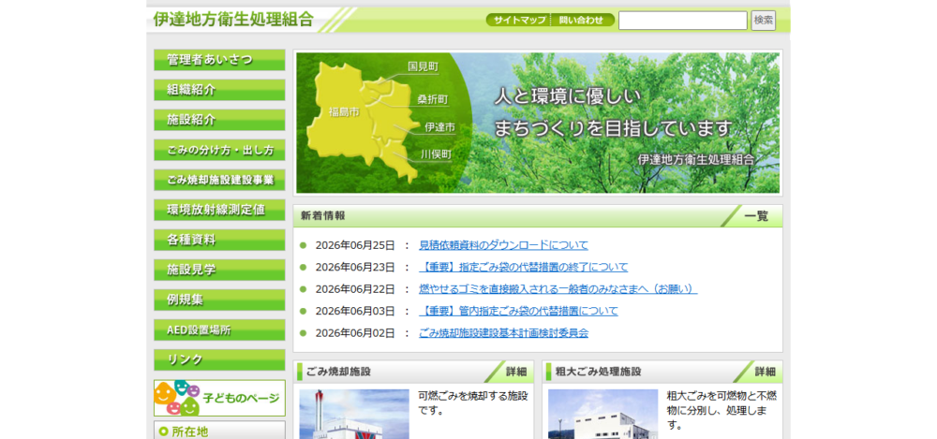The height and width of the screenshot is (439, 937).
Task: Click the 粗大ごみ処理施設 section heading
Action: [x=598, y=372]
